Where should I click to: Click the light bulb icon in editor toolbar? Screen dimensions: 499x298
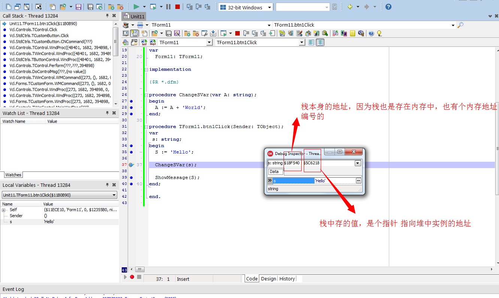379,33
